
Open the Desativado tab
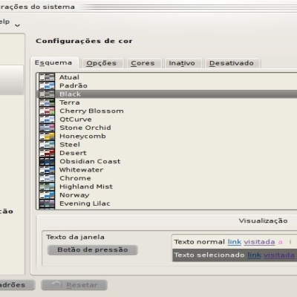232,63
